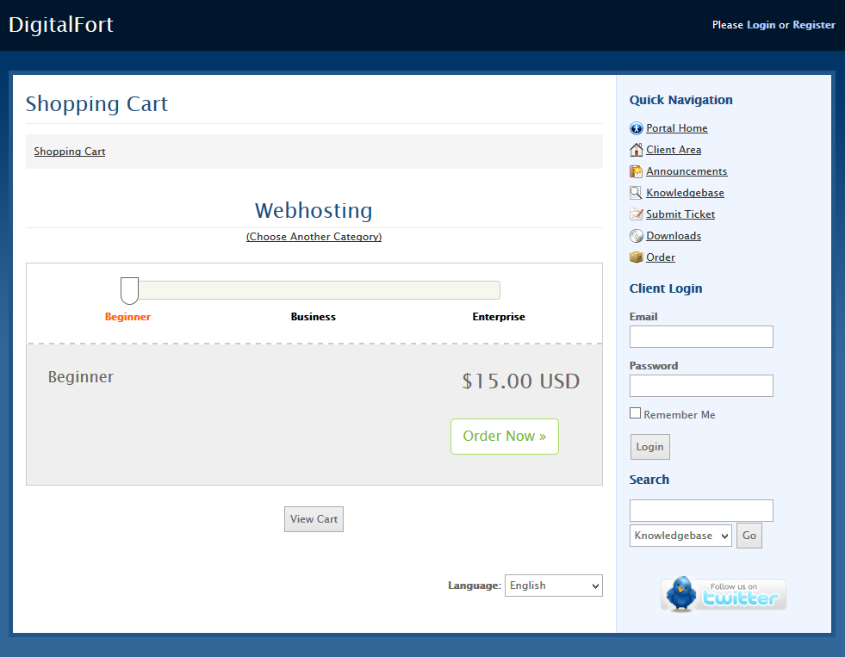Click the client Login button
845x657 pixels.
pos(650,447)
